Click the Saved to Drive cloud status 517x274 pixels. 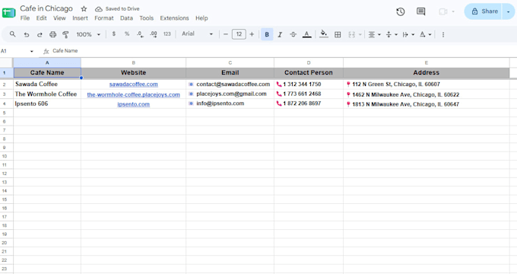click(117, 9)
